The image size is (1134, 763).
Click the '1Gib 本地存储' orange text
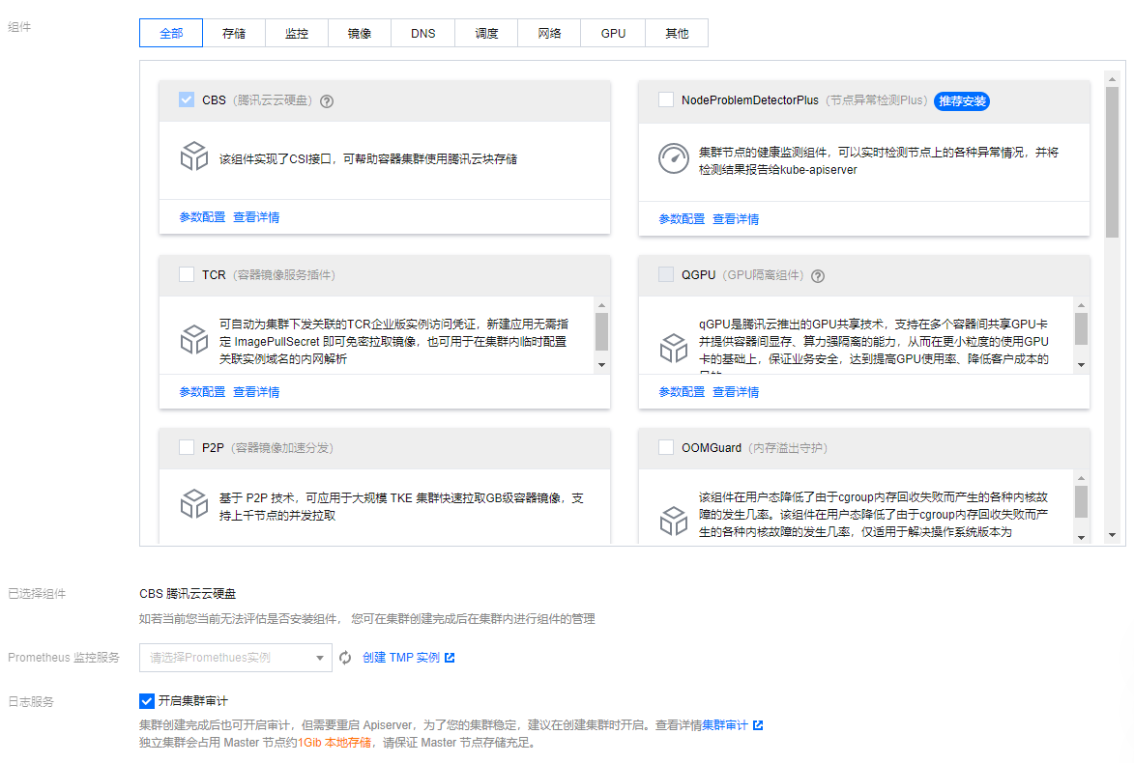(334, 742)
